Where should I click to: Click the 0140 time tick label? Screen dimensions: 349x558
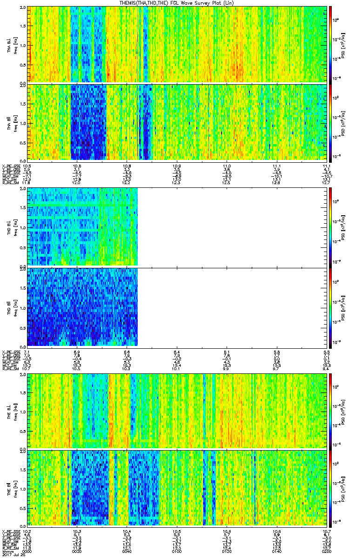[x=276, y=552]
